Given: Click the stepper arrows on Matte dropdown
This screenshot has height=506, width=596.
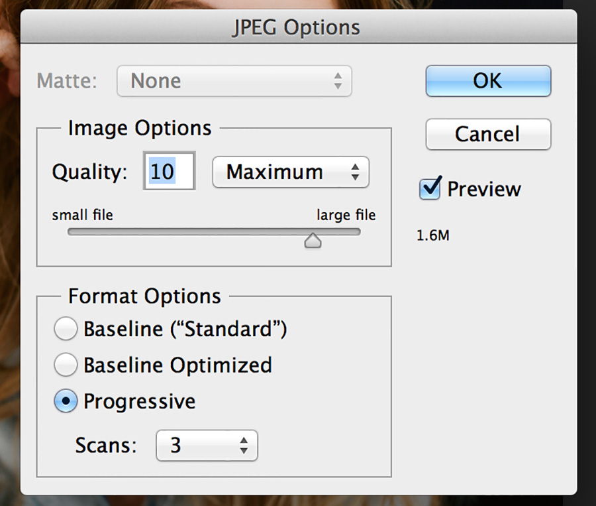Looking at the screenshot, I should click(x=338, y=81).
